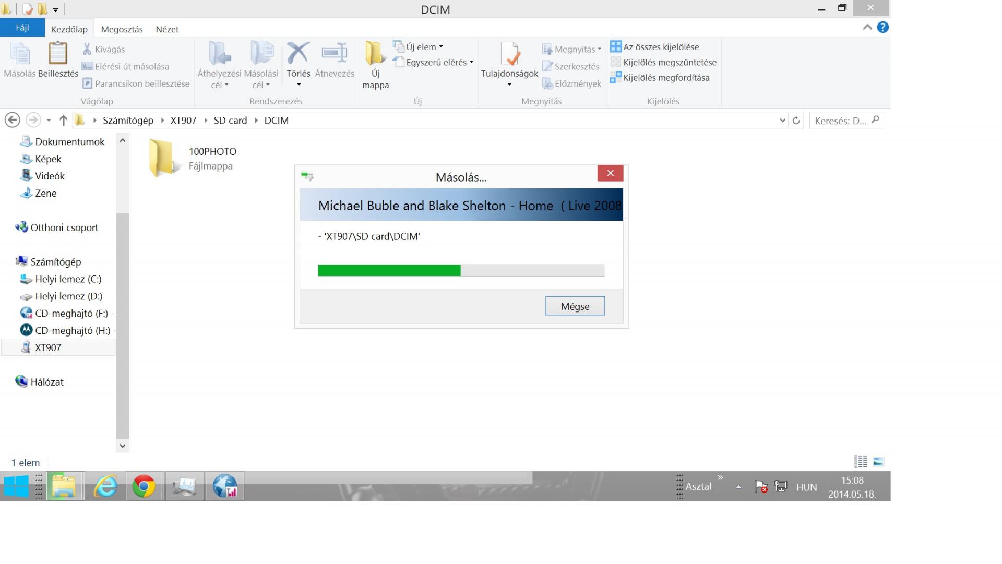Select Kivágás scissors command

point(103,49)
